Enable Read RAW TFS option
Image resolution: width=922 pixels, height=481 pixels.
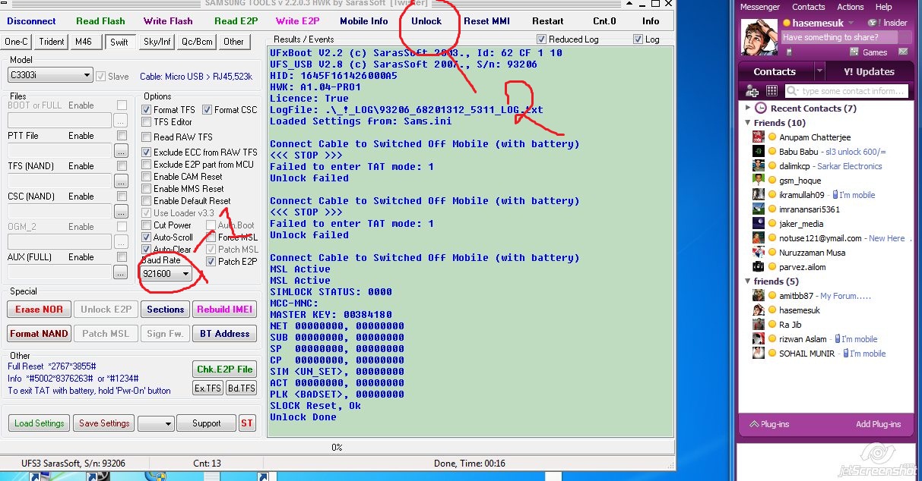147,137
